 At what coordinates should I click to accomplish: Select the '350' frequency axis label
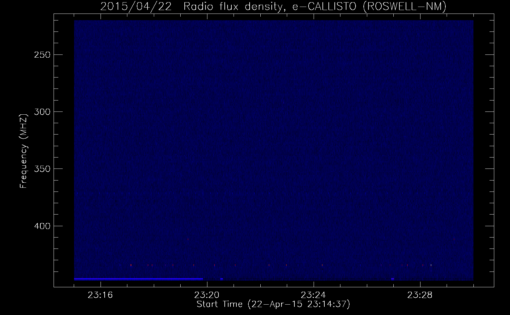[x=42, y=169]
